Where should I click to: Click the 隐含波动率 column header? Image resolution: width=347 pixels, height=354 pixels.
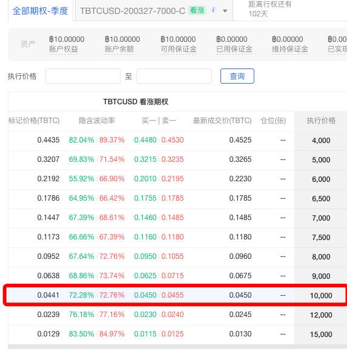pyautogui.click(x=97, y=121)
